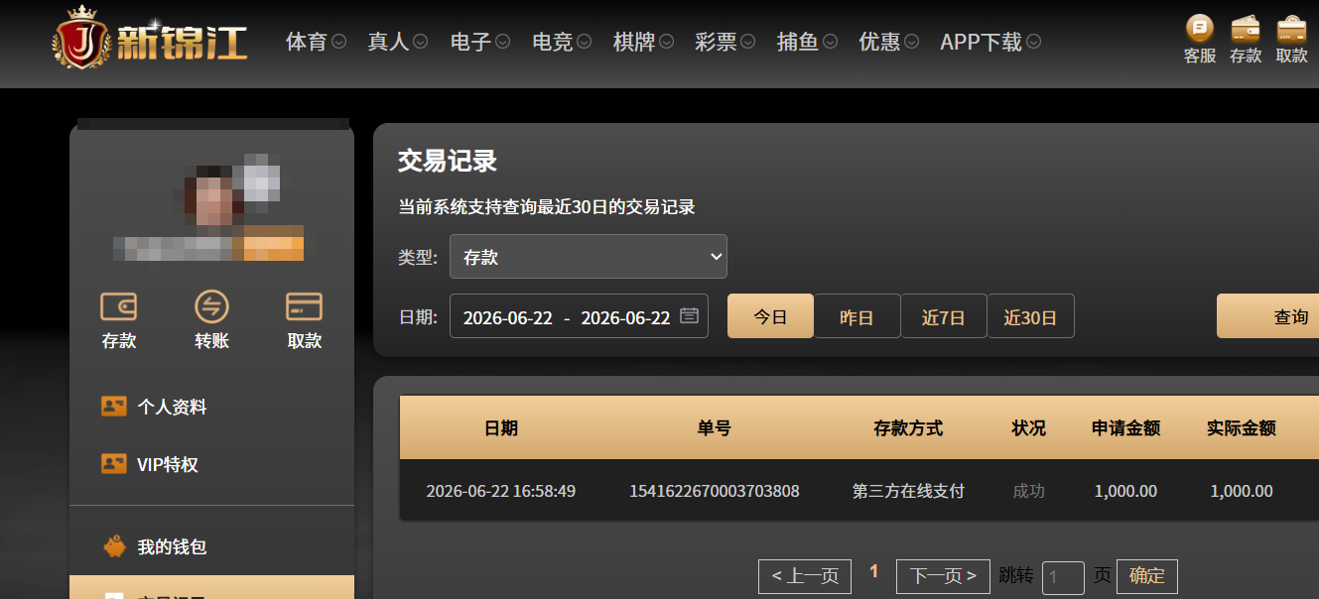Go to next page 下一页
Viewport: 1319px width, 599px height.
click(943, 576)
